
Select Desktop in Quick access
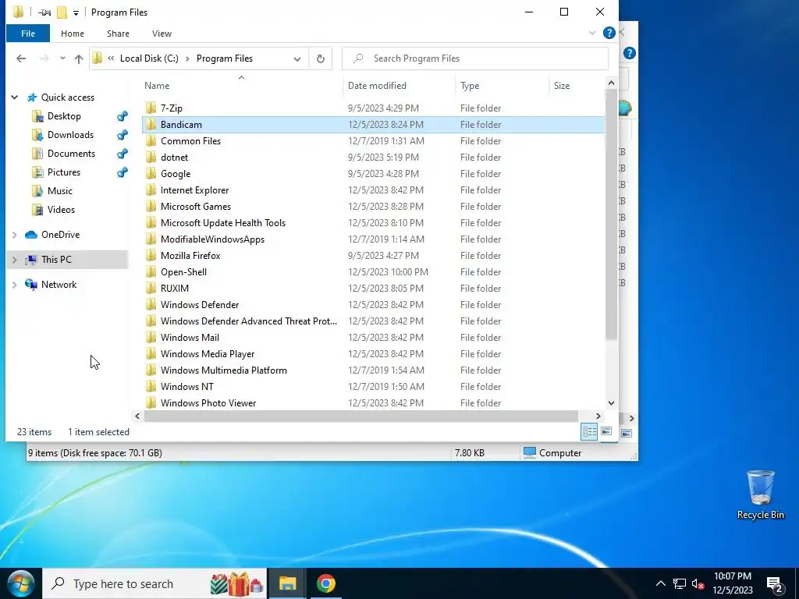coord(64,116)
